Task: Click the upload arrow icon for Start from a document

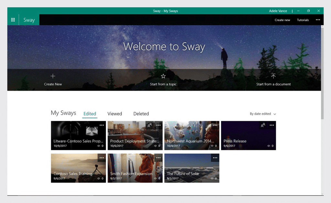Action: [x=273, y=76]
